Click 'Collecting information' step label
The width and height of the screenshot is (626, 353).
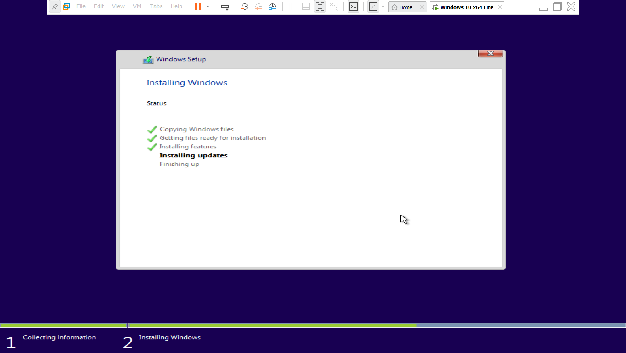[x=59, y=337]
